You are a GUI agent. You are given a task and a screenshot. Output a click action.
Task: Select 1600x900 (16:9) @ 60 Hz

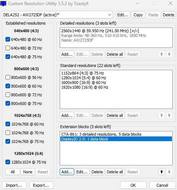coord(116,83)
